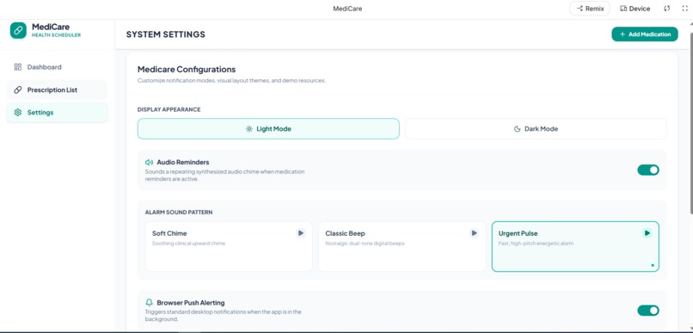Select the Settings sidebar item
This screenshot has width=693, height=333.
[x=57, y=113]
